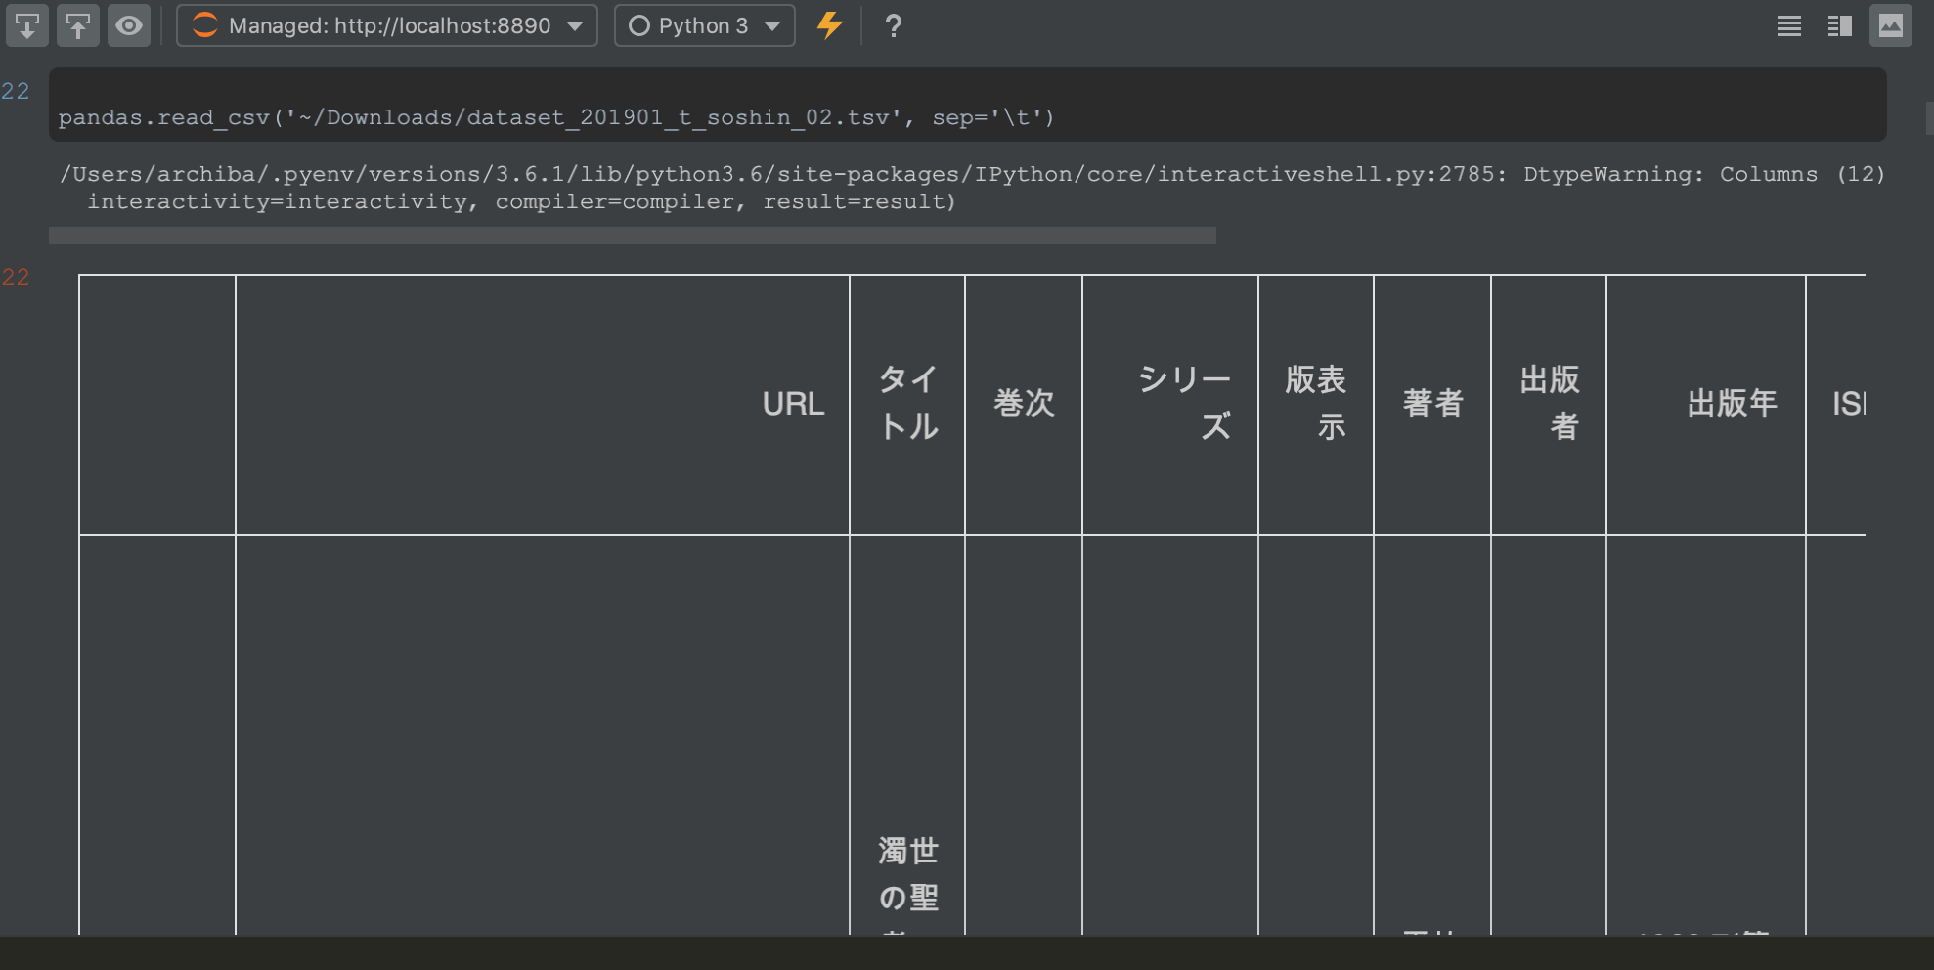Image resolution: width=1934 pixels, height=970 pixels.
Task: Click the URL column header
Action: coord(543,404)
